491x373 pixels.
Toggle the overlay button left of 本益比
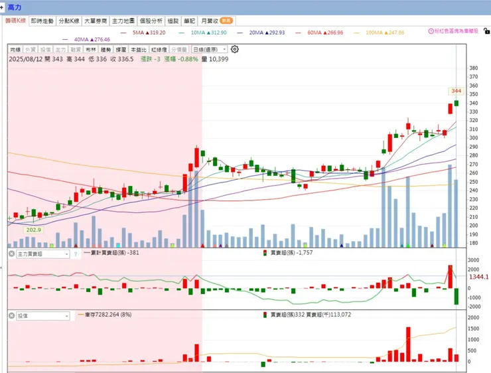(x=121, y=50)
